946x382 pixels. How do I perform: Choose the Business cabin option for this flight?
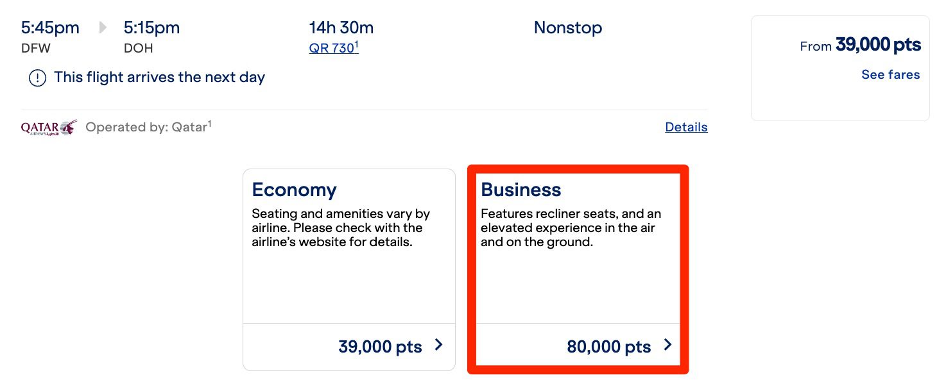point(578,269)
